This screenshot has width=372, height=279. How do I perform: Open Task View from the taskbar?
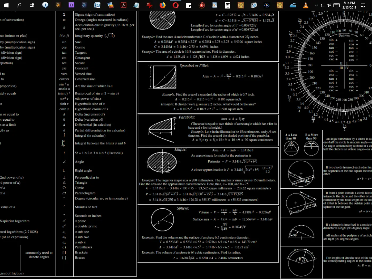(32, 5)
